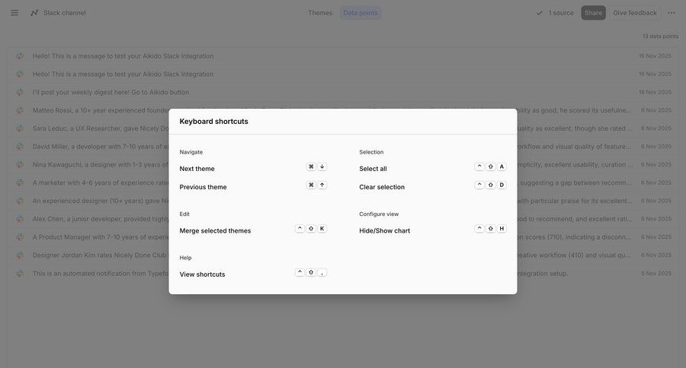Screen dimensions: 686x368
Task: Click the Give feedback button
Action: click(635, 13)
